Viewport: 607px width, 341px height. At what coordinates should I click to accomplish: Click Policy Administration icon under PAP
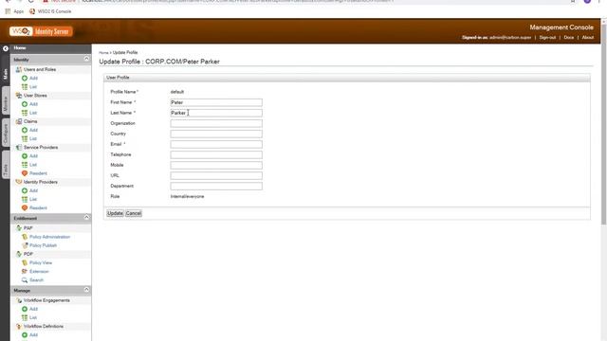(x=25, y=237)
